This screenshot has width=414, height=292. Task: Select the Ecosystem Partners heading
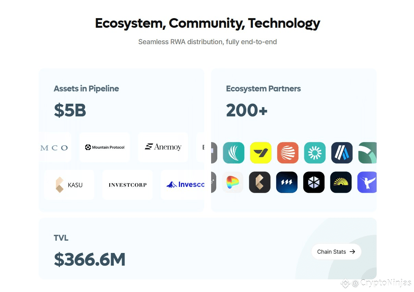[263, 89]
